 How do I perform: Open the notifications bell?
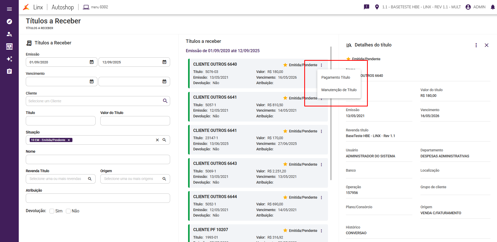click(x=493, y=7)
